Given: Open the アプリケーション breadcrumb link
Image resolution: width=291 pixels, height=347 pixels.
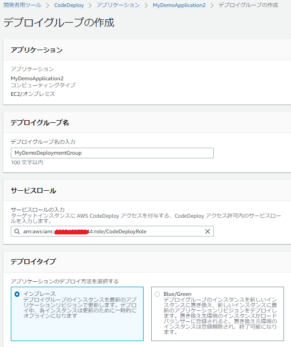Looking at the screenshot, I should coord(118,5).
